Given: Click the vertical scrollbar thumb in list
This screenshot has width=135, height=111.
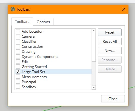Looking at the screenshot, I should 94,47.
